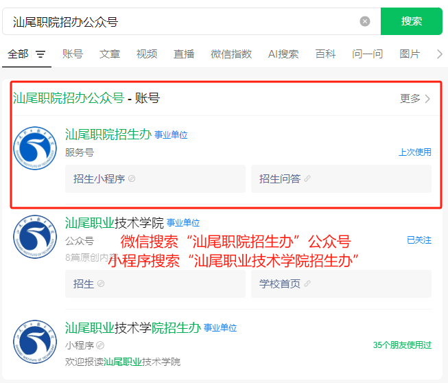Open the filter icon next to 全部
Viewport: 448px width, 383px height.
click(40, 54)
